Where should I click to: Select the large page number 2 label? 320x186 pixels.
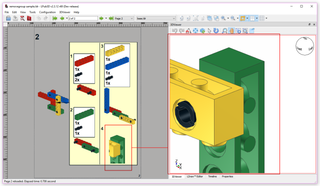click(x=37, y=37)
